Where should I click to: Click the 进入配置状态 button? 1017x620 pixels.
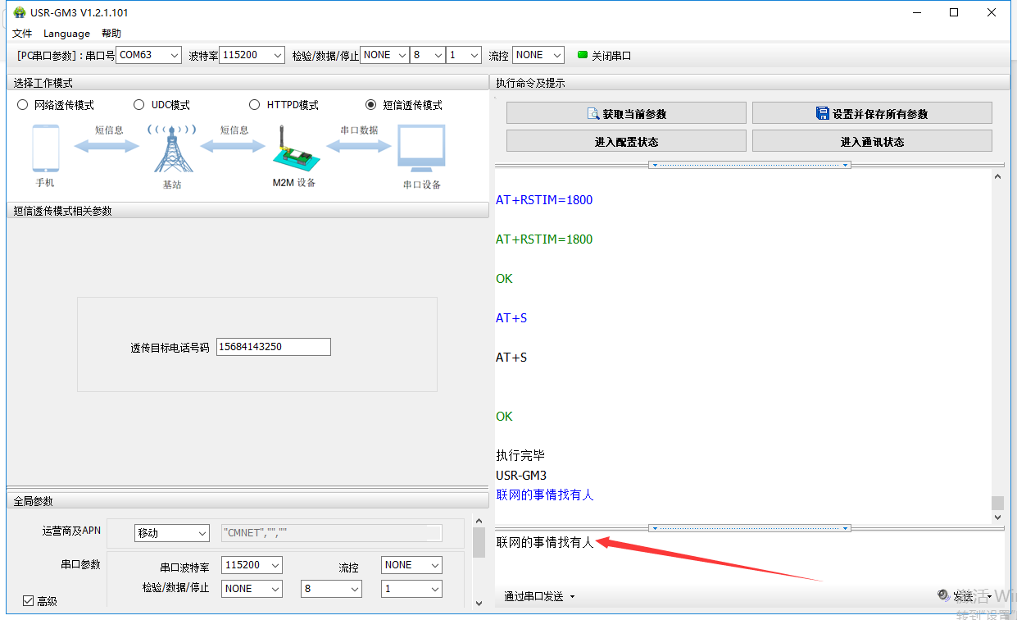pos(626,141)
